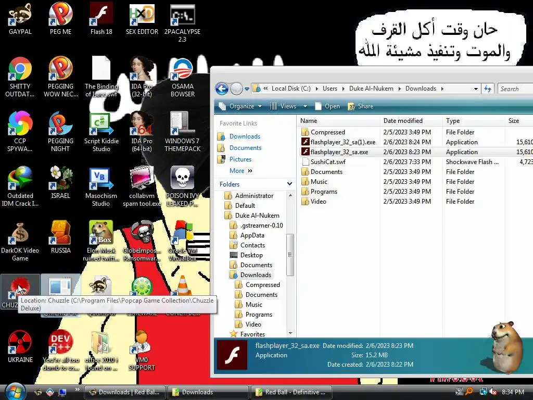Image resolution: width=533 pixels, height=400 pixels.
Task: Open the PEG ME desktop shortcut
Action: [x=60, y=19]
